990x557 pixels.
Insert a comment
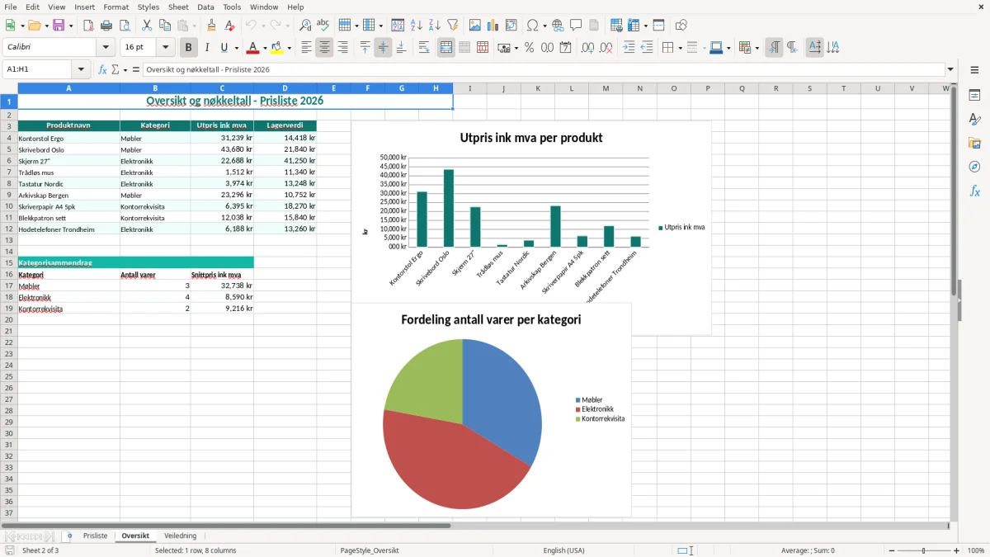(x=576, y=26)
